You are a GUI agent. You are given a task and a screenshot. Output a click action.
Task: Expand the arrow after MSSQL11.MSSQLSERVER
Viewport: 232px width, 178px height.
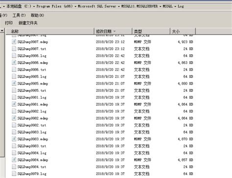161,6
